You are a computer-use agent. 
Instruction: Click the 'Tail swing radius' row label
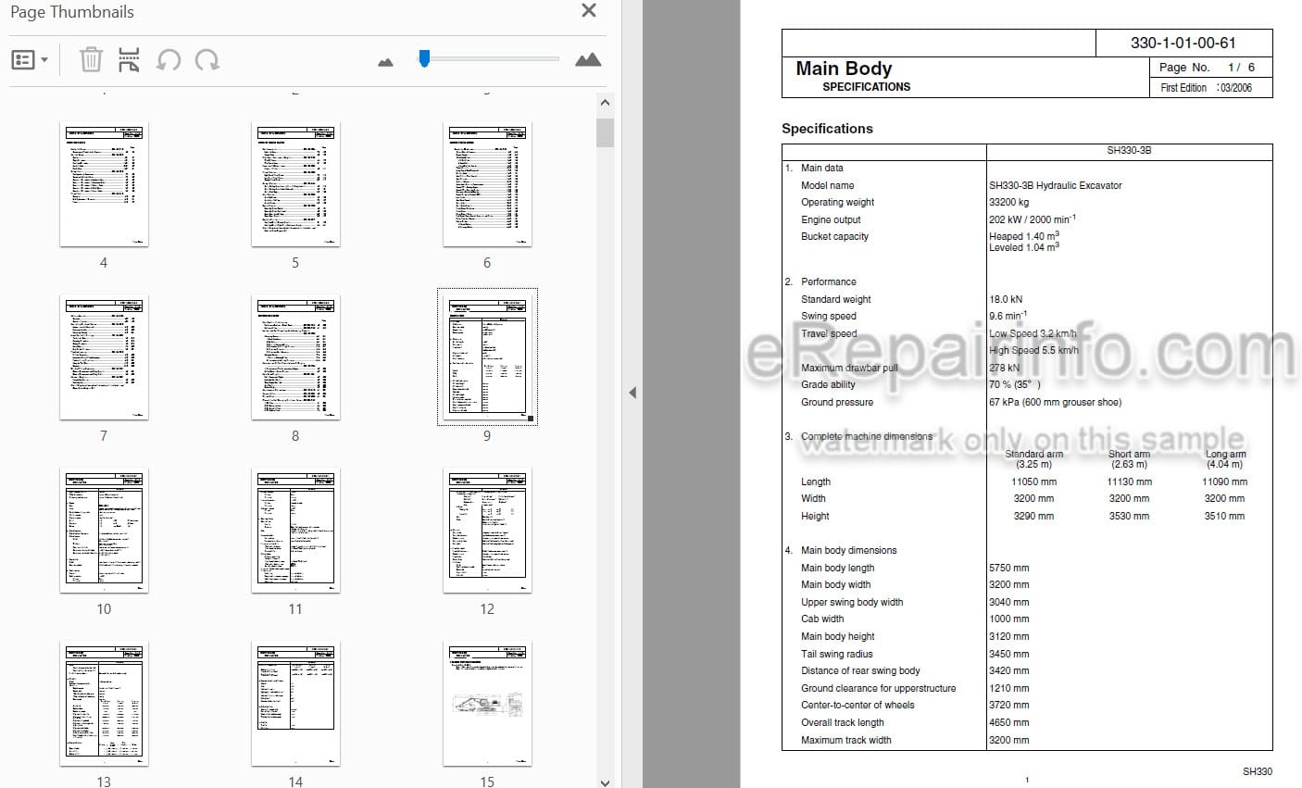836,654
